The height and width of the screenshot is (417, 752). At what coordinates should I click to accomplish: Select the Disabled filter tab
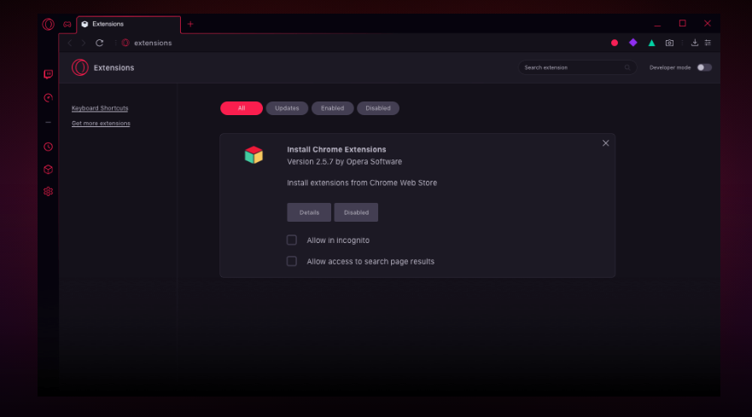point(378,108)
